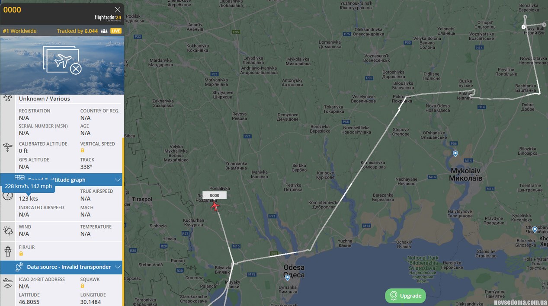Click the red aircraft icon on map
548x306 pixels.
215,207
